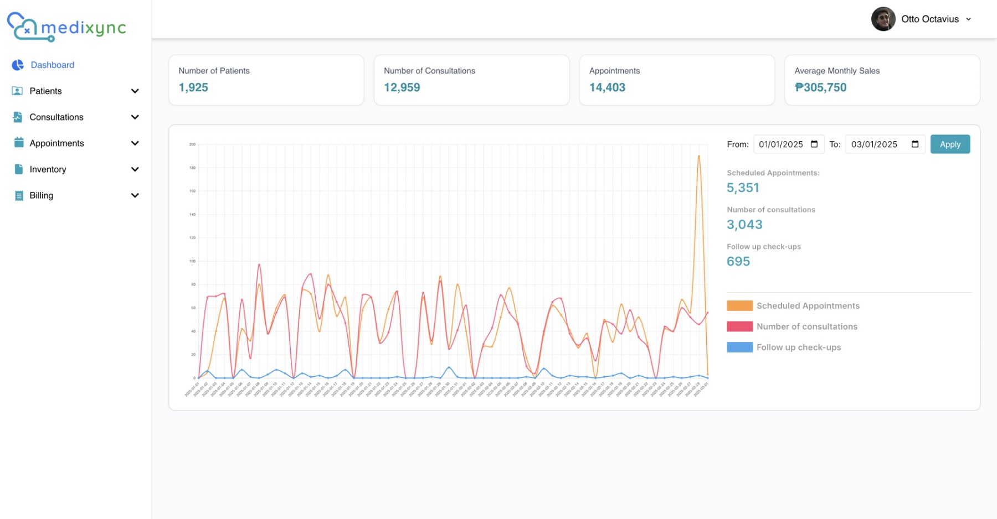Click the Dashboard pie chart icon
Screen dimensions: 997x519
tap(18, 65)
